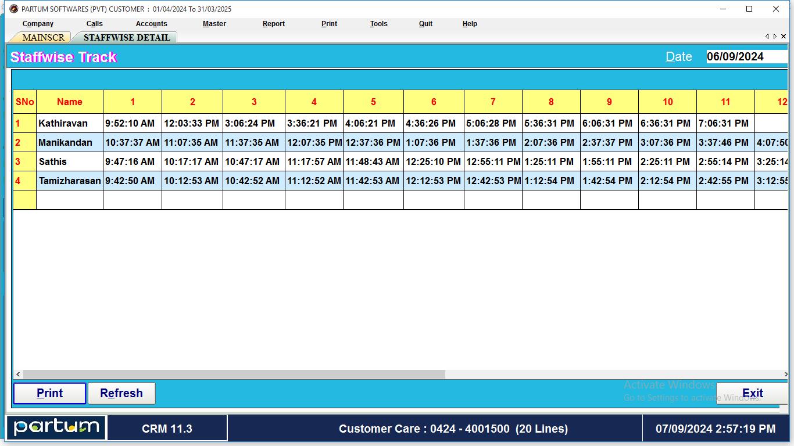Click cell 1:07:36 PM
The width and height of the screenshot is (794, 446).
(434, 142)
